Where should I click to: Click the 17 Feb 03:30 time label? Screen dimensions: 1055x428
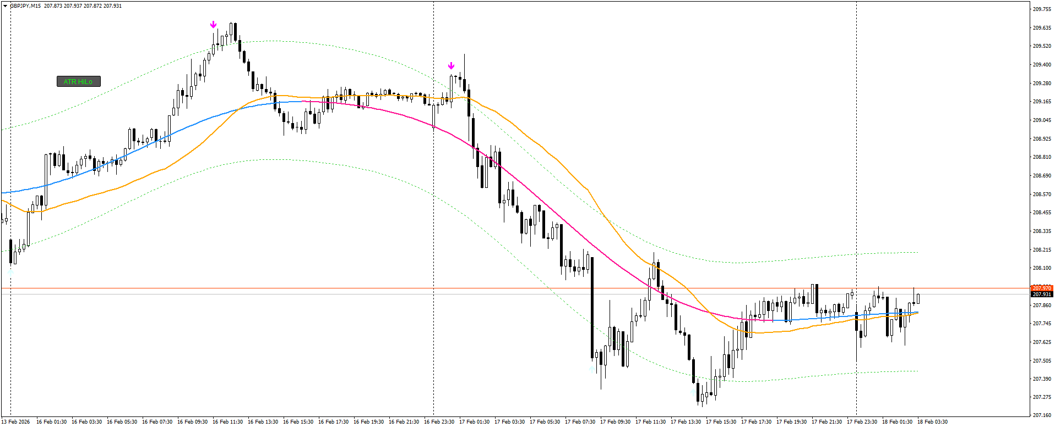tap(509, 422)
